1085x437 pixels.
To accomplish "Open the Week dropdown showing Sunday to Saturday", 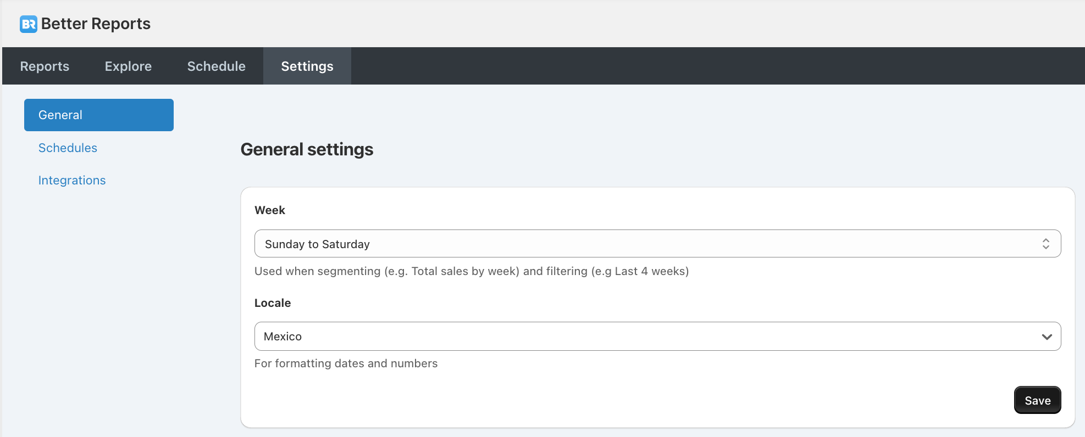I will [x=657, y=244].
